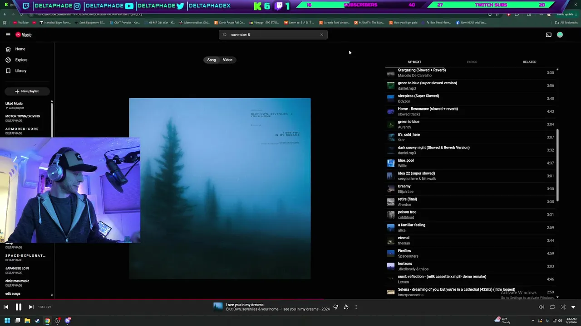The height and width of the screenshot is (326, 581).
Task: Click the search field containing november 8
Action: point(273,34)
